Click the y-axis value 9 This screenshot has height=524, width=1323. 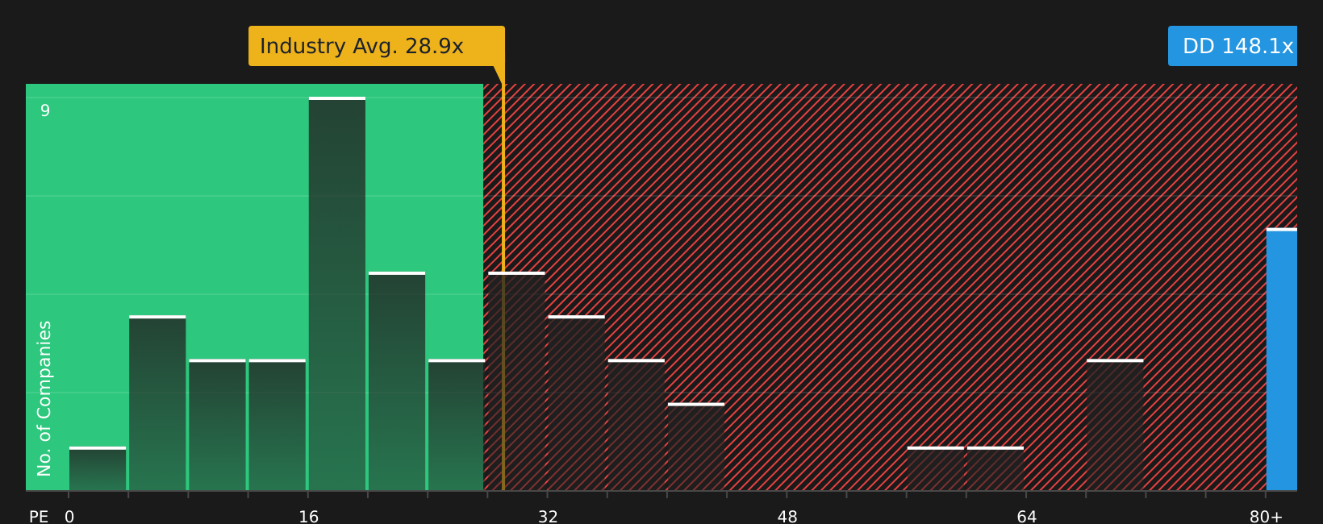[45, 110]
